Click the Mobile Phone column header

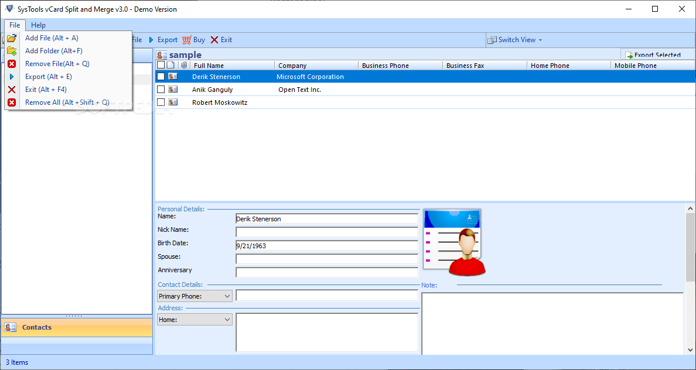tap(653, 66)
